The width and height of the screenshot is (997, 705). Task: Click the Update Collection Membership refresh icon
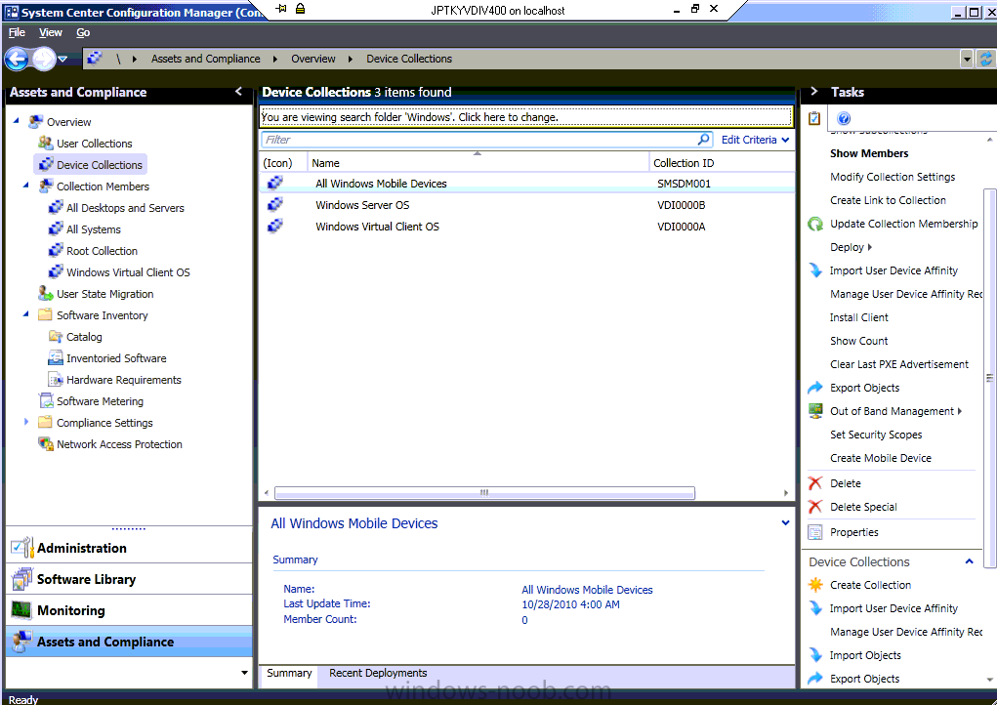(815, 224)
